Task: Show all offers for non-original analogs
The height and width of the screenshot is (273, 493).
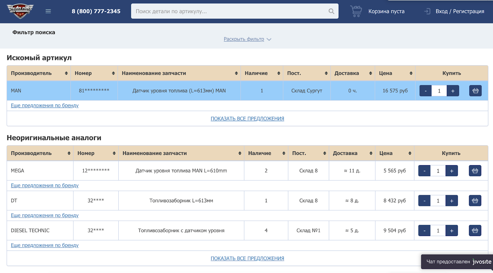Action: tap(247, 259)
